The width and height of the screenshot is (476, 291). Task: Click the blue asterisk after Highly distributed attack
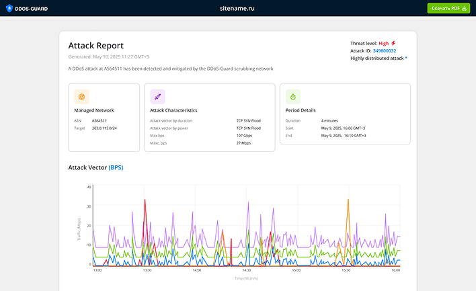coord(406,58)
